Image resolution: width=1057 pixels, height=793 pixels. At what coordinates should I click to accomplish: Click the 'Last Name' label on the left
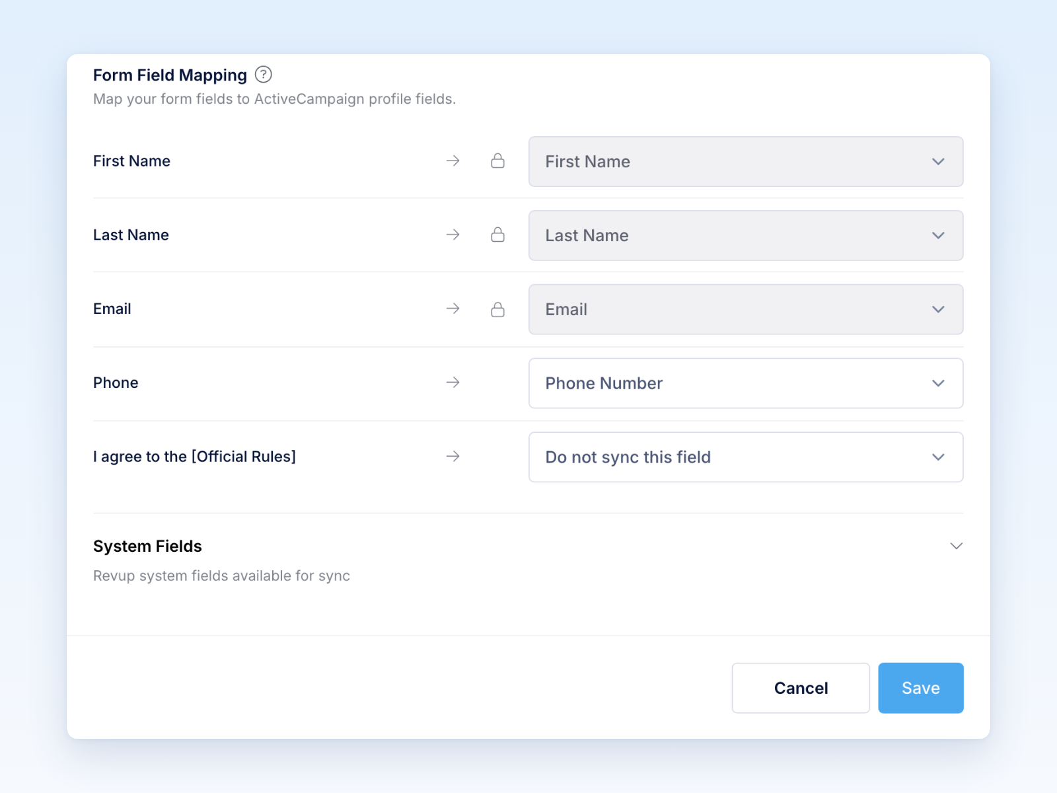(131, 235)
